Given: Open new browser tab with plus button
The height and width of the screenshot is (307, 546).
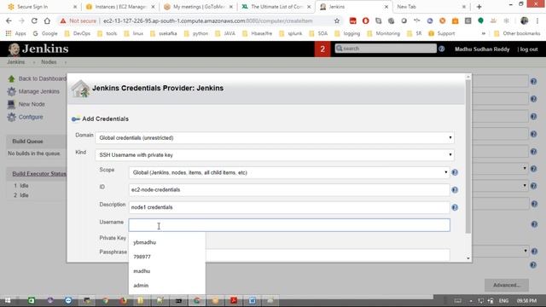Looking at the screenshot, I should point(479,7).
